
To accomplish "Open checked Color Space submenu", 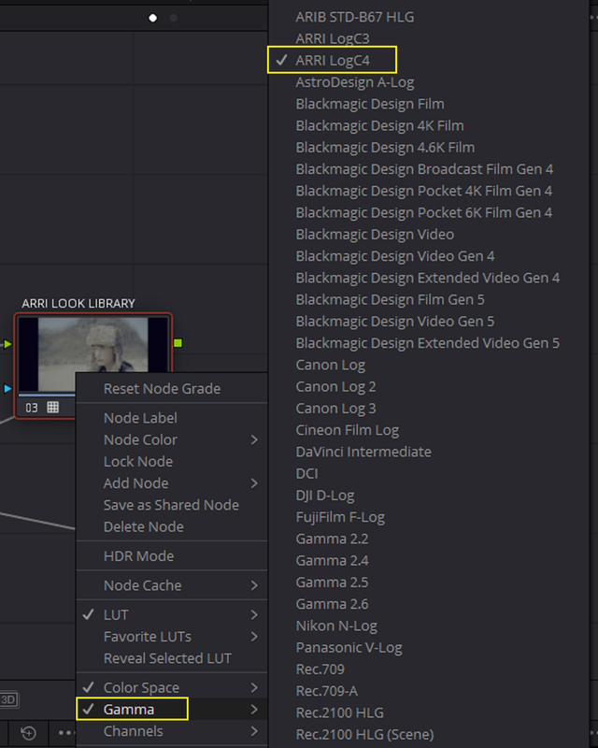I will (172, 688).
